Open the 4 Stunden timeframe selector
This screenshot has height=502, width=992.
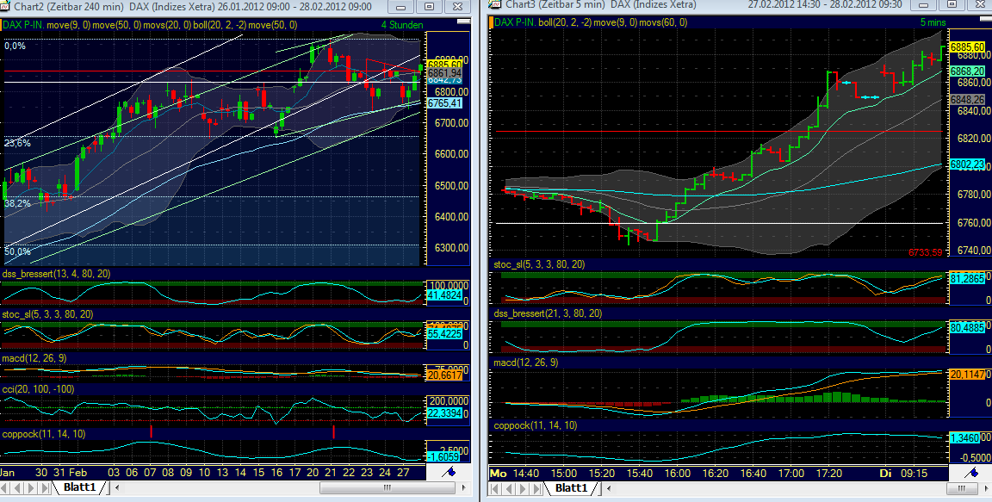(x=401, y=26)
